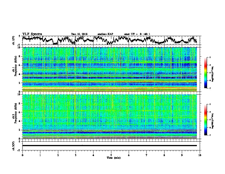This screenshot has height=174, width=225.
Task: Click the ch.2 spectrogram color scale bar
Action: (205, 120)
